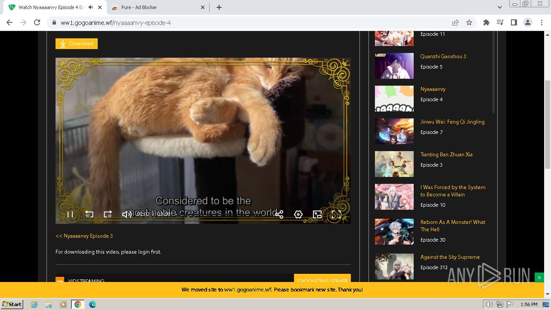Image resolution: width=551 pixels, height=310 pixels.
Task: Click I Was Forced by the System thumbnail
Action: [x=394, y=197]
